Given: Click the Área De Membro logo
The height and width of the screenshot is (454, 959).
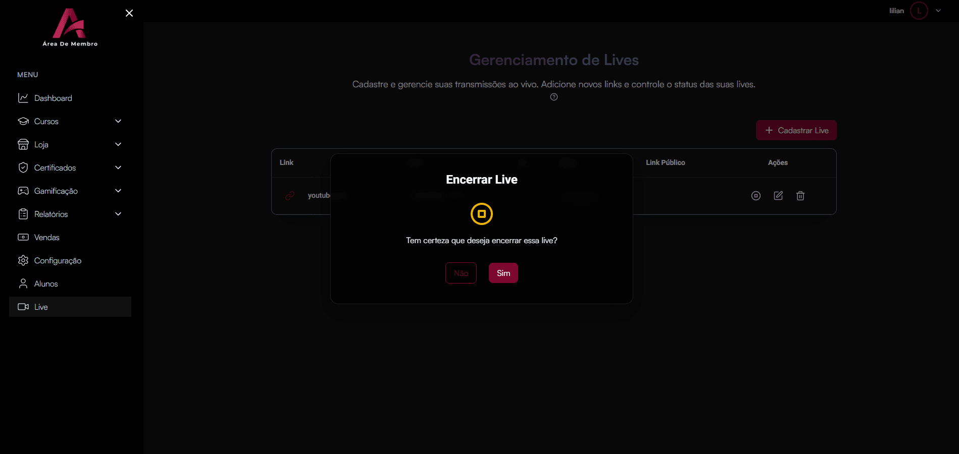Looking at the screenshot, I should [70, 28].
